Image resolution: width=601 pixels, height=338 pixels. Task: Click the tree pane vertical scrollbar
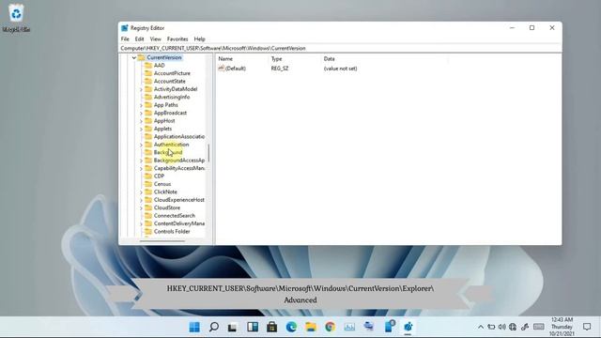pos(208,153)
